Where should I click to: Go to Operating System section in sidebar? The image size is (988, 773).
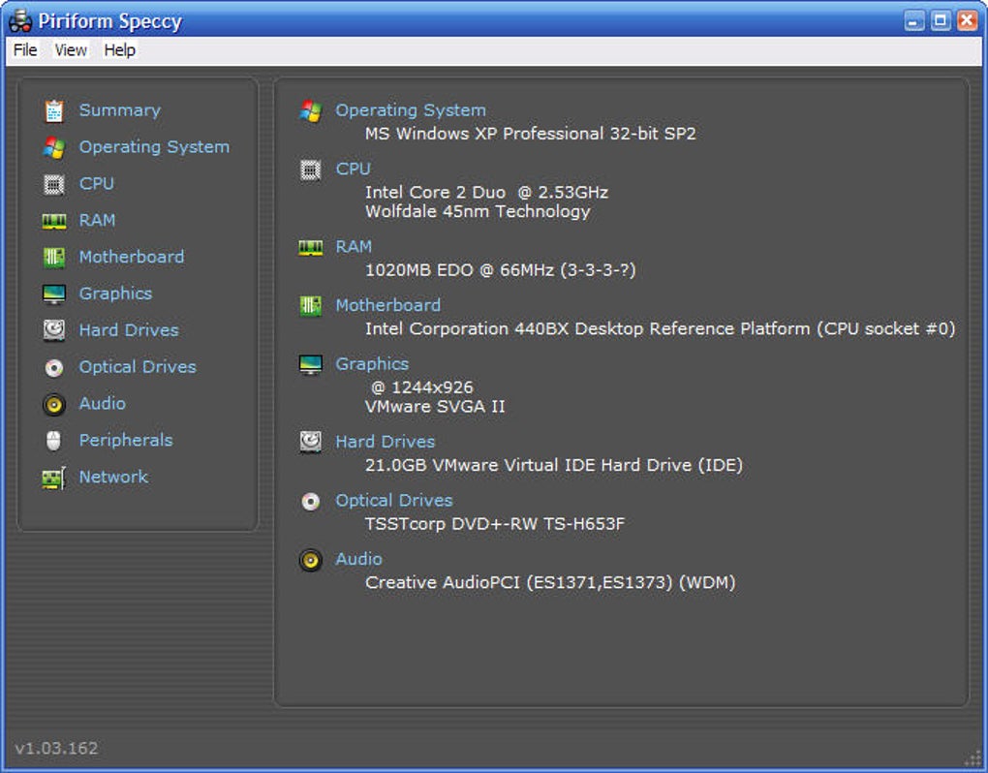point(154,147)
